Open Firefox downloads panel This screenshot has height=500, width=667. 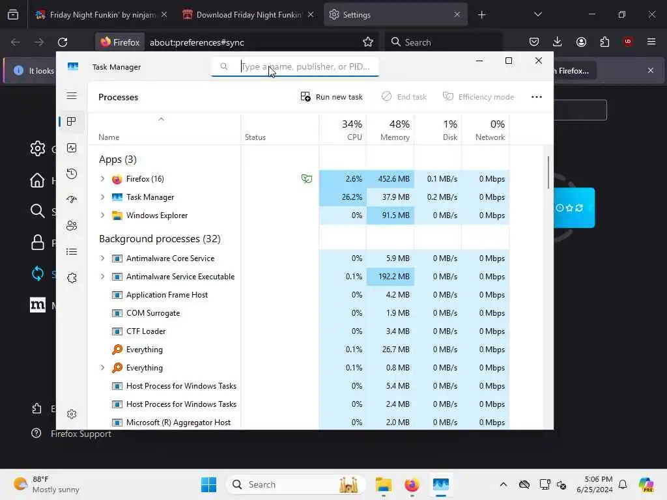[x=558, y=42]
